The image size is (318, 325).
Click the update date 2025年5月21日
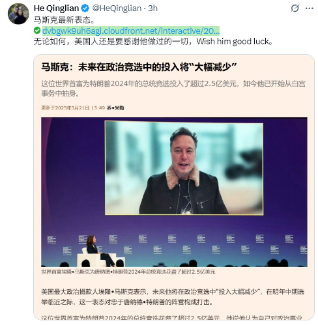73,108
